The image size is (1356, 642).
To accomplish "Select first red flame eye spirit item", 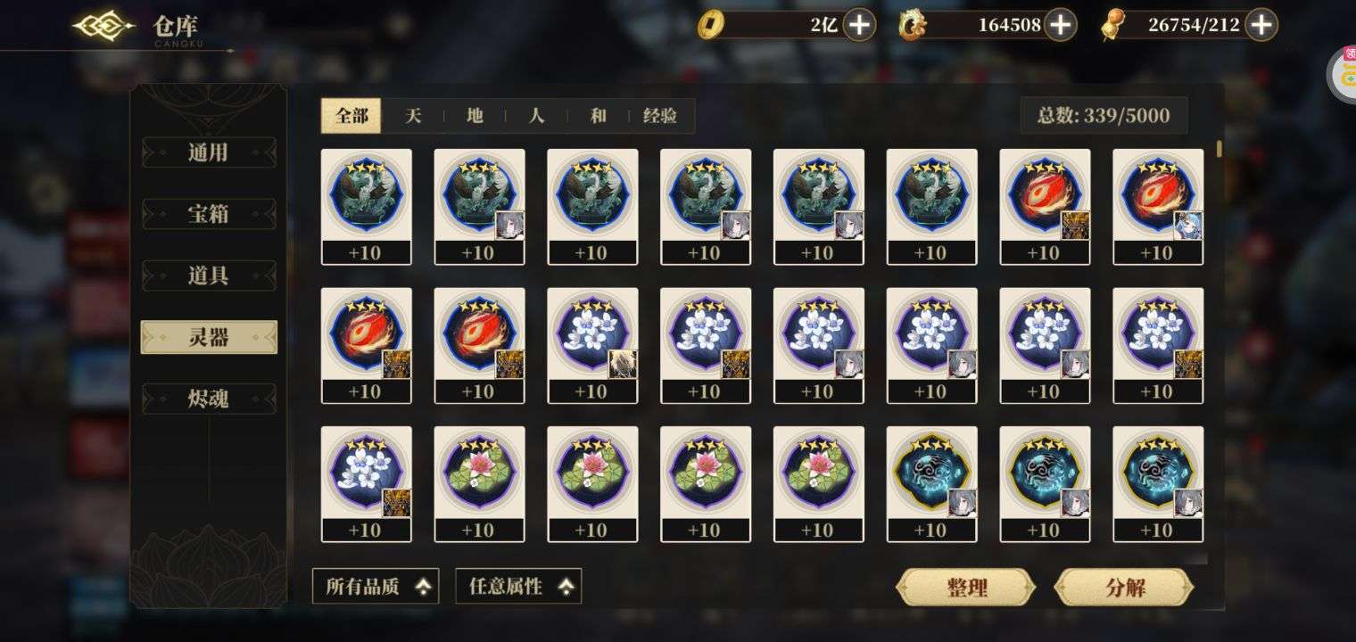I will point(1045,207).
